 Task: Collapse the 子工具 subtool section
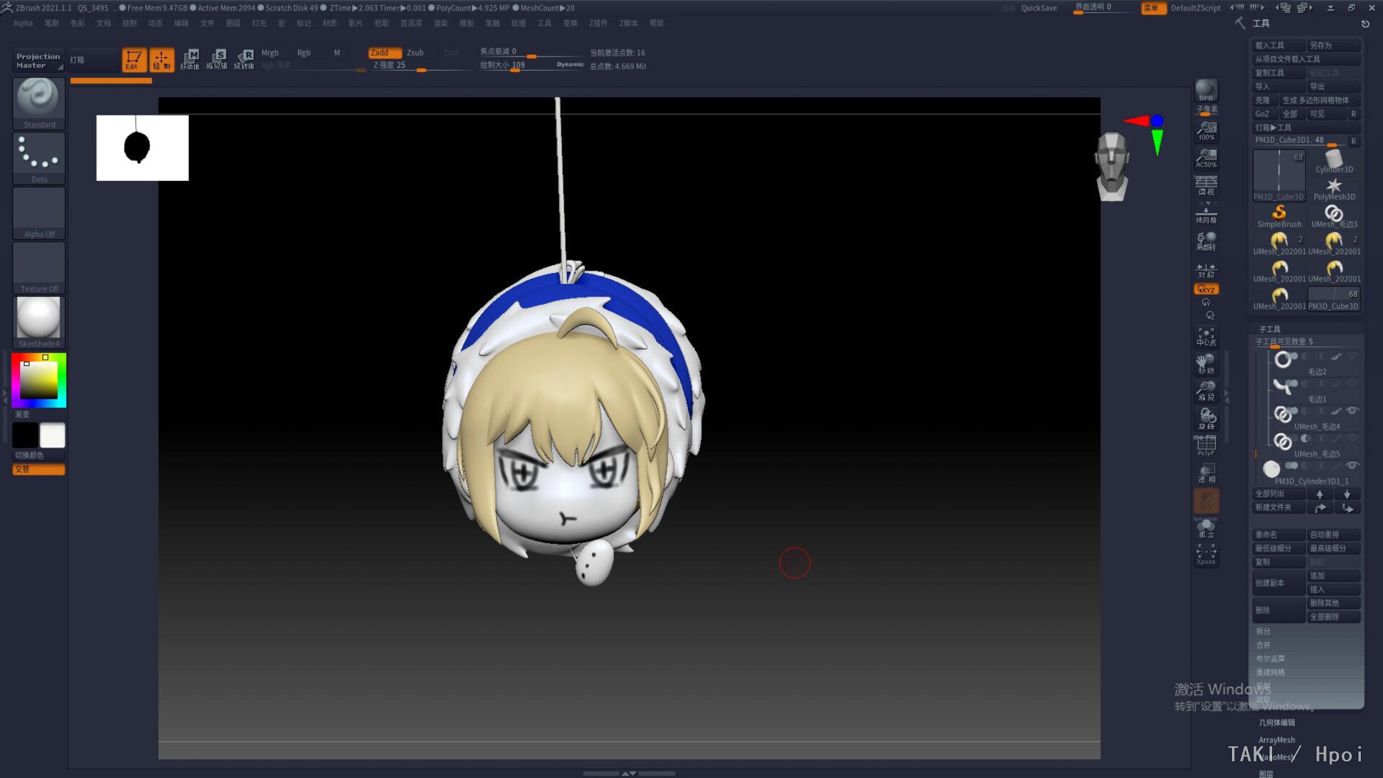click(x=1270, y=329)
